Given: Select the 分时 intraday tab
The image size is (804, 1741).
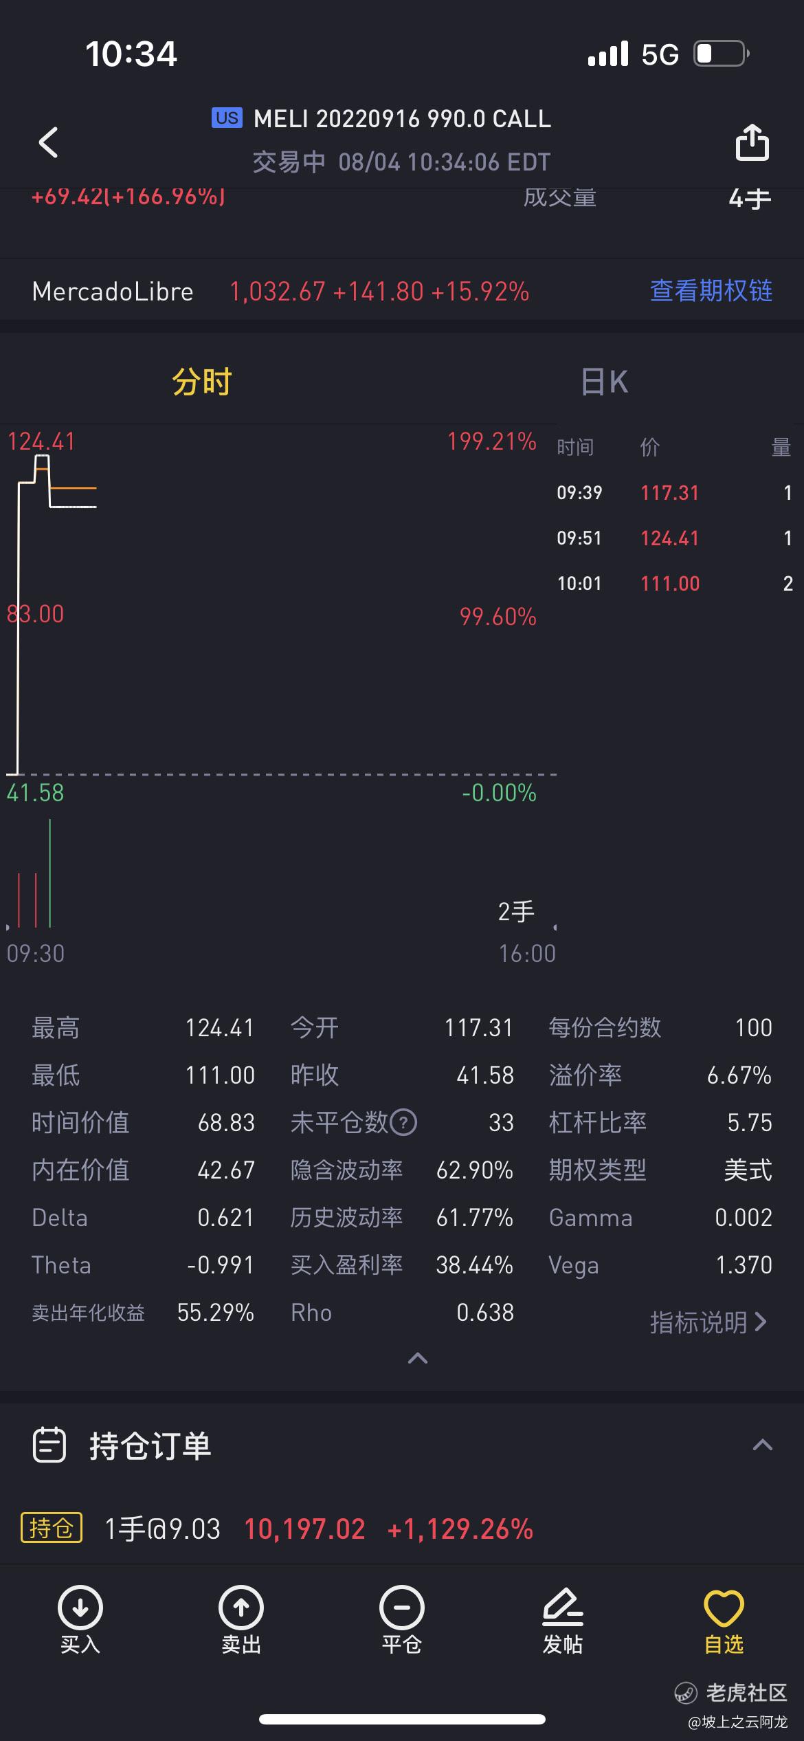Looking at the screenshot, I should 201,382.
